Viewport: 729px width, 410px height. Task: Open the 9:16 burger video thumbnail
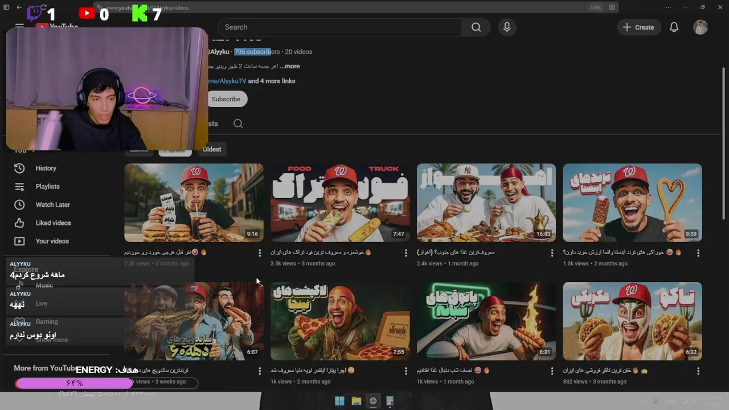[194, 203]
